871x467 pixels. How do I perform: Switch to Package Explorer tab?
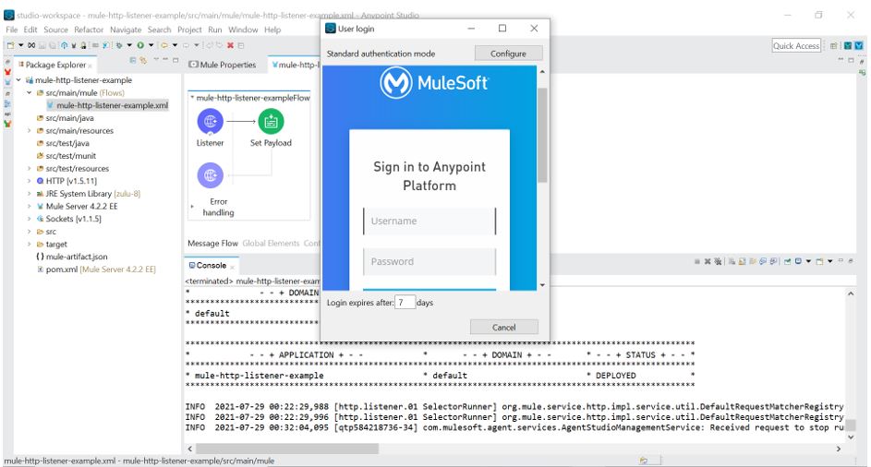click(x=55, y=65)
